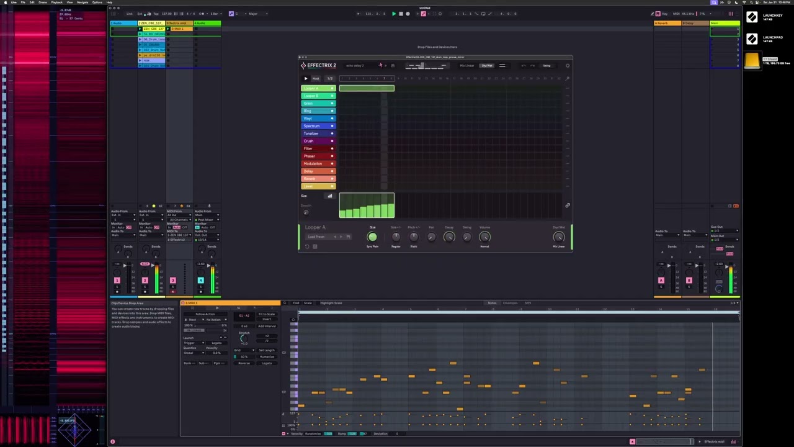The image size is (794, 447).
Task: Reset Looper A with the circular arrow icon
Action: point(307,246)
